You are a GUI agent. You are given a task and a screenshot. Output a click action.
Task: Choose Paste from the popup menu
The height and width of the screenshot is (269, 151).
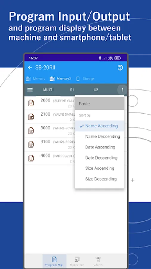pos(99,104)
